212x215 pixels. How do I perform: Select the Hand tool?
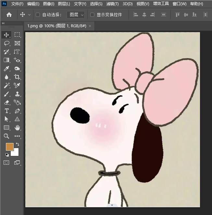pyautogui.click(x=17, y=128)
